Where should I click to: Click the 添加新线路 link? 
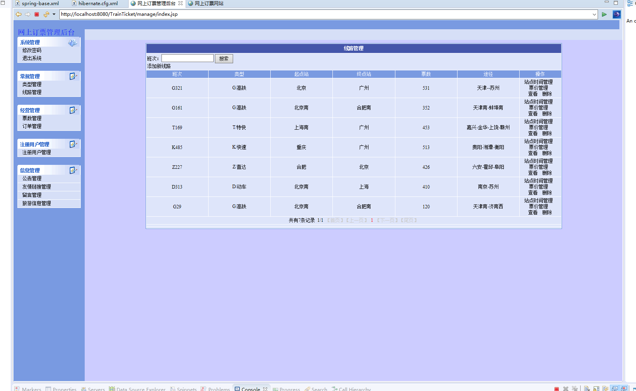[159, 66]
